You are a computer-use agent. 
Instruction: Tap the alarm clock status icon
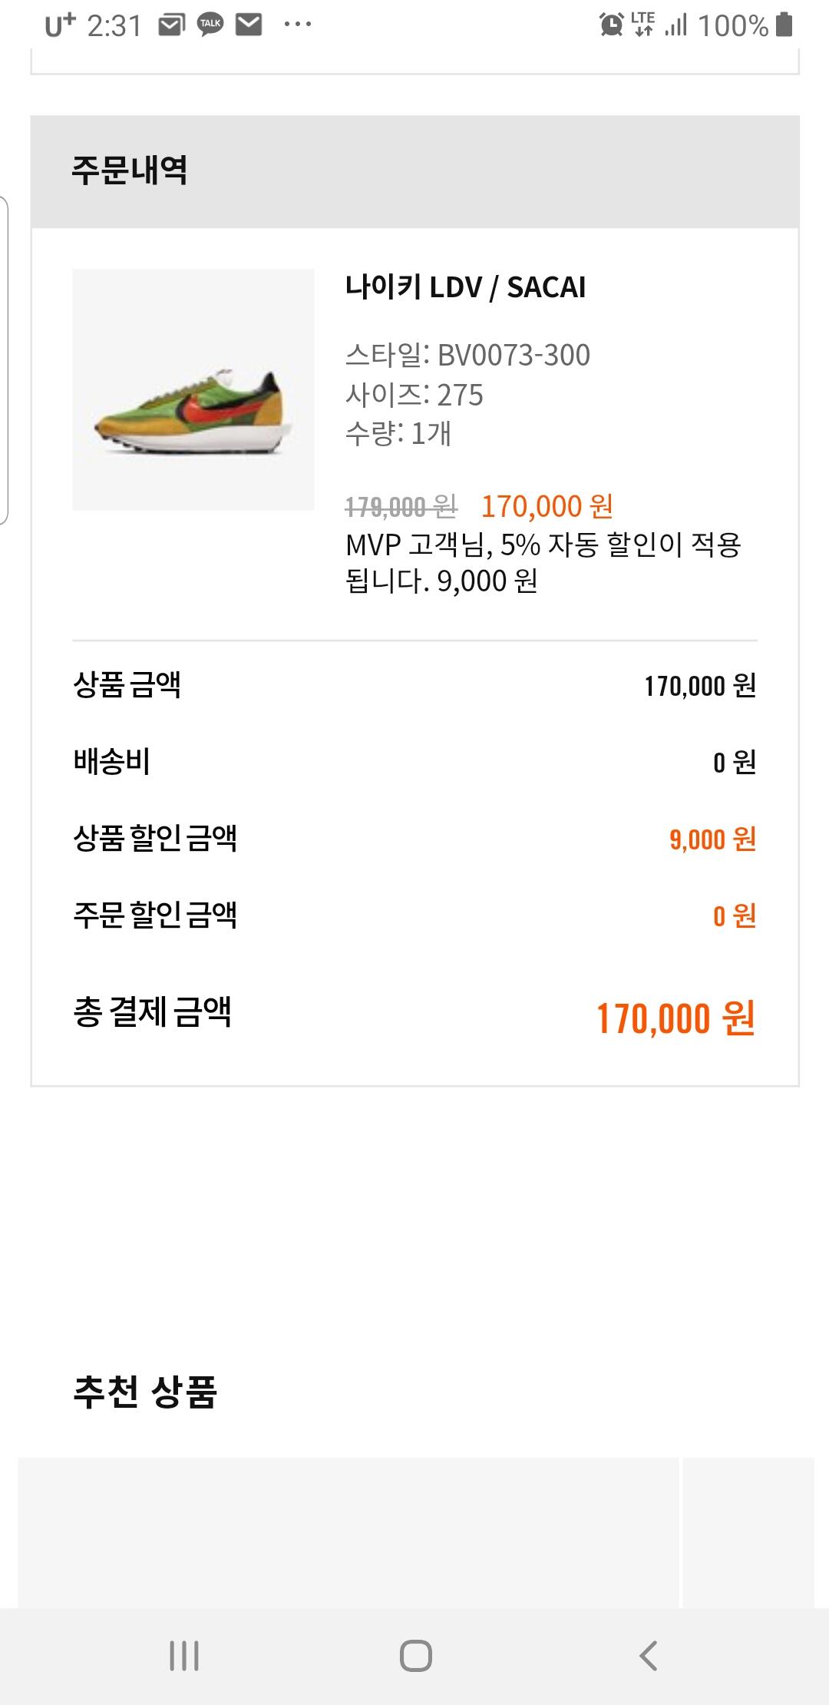(x=611, y=25)
